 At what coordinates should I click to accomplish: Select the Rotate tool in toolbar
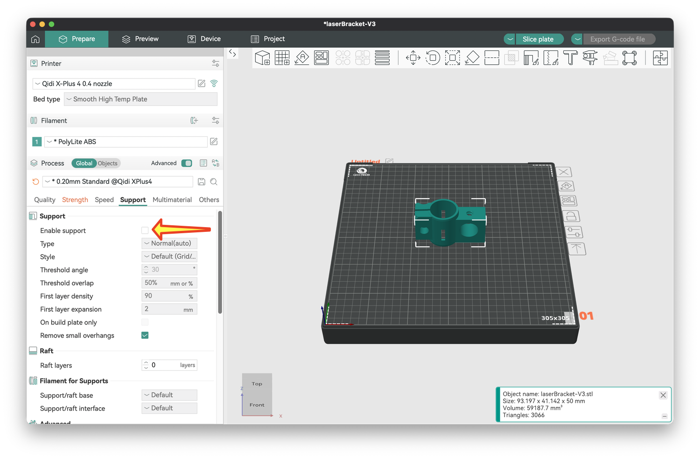(x=433, y=58)
